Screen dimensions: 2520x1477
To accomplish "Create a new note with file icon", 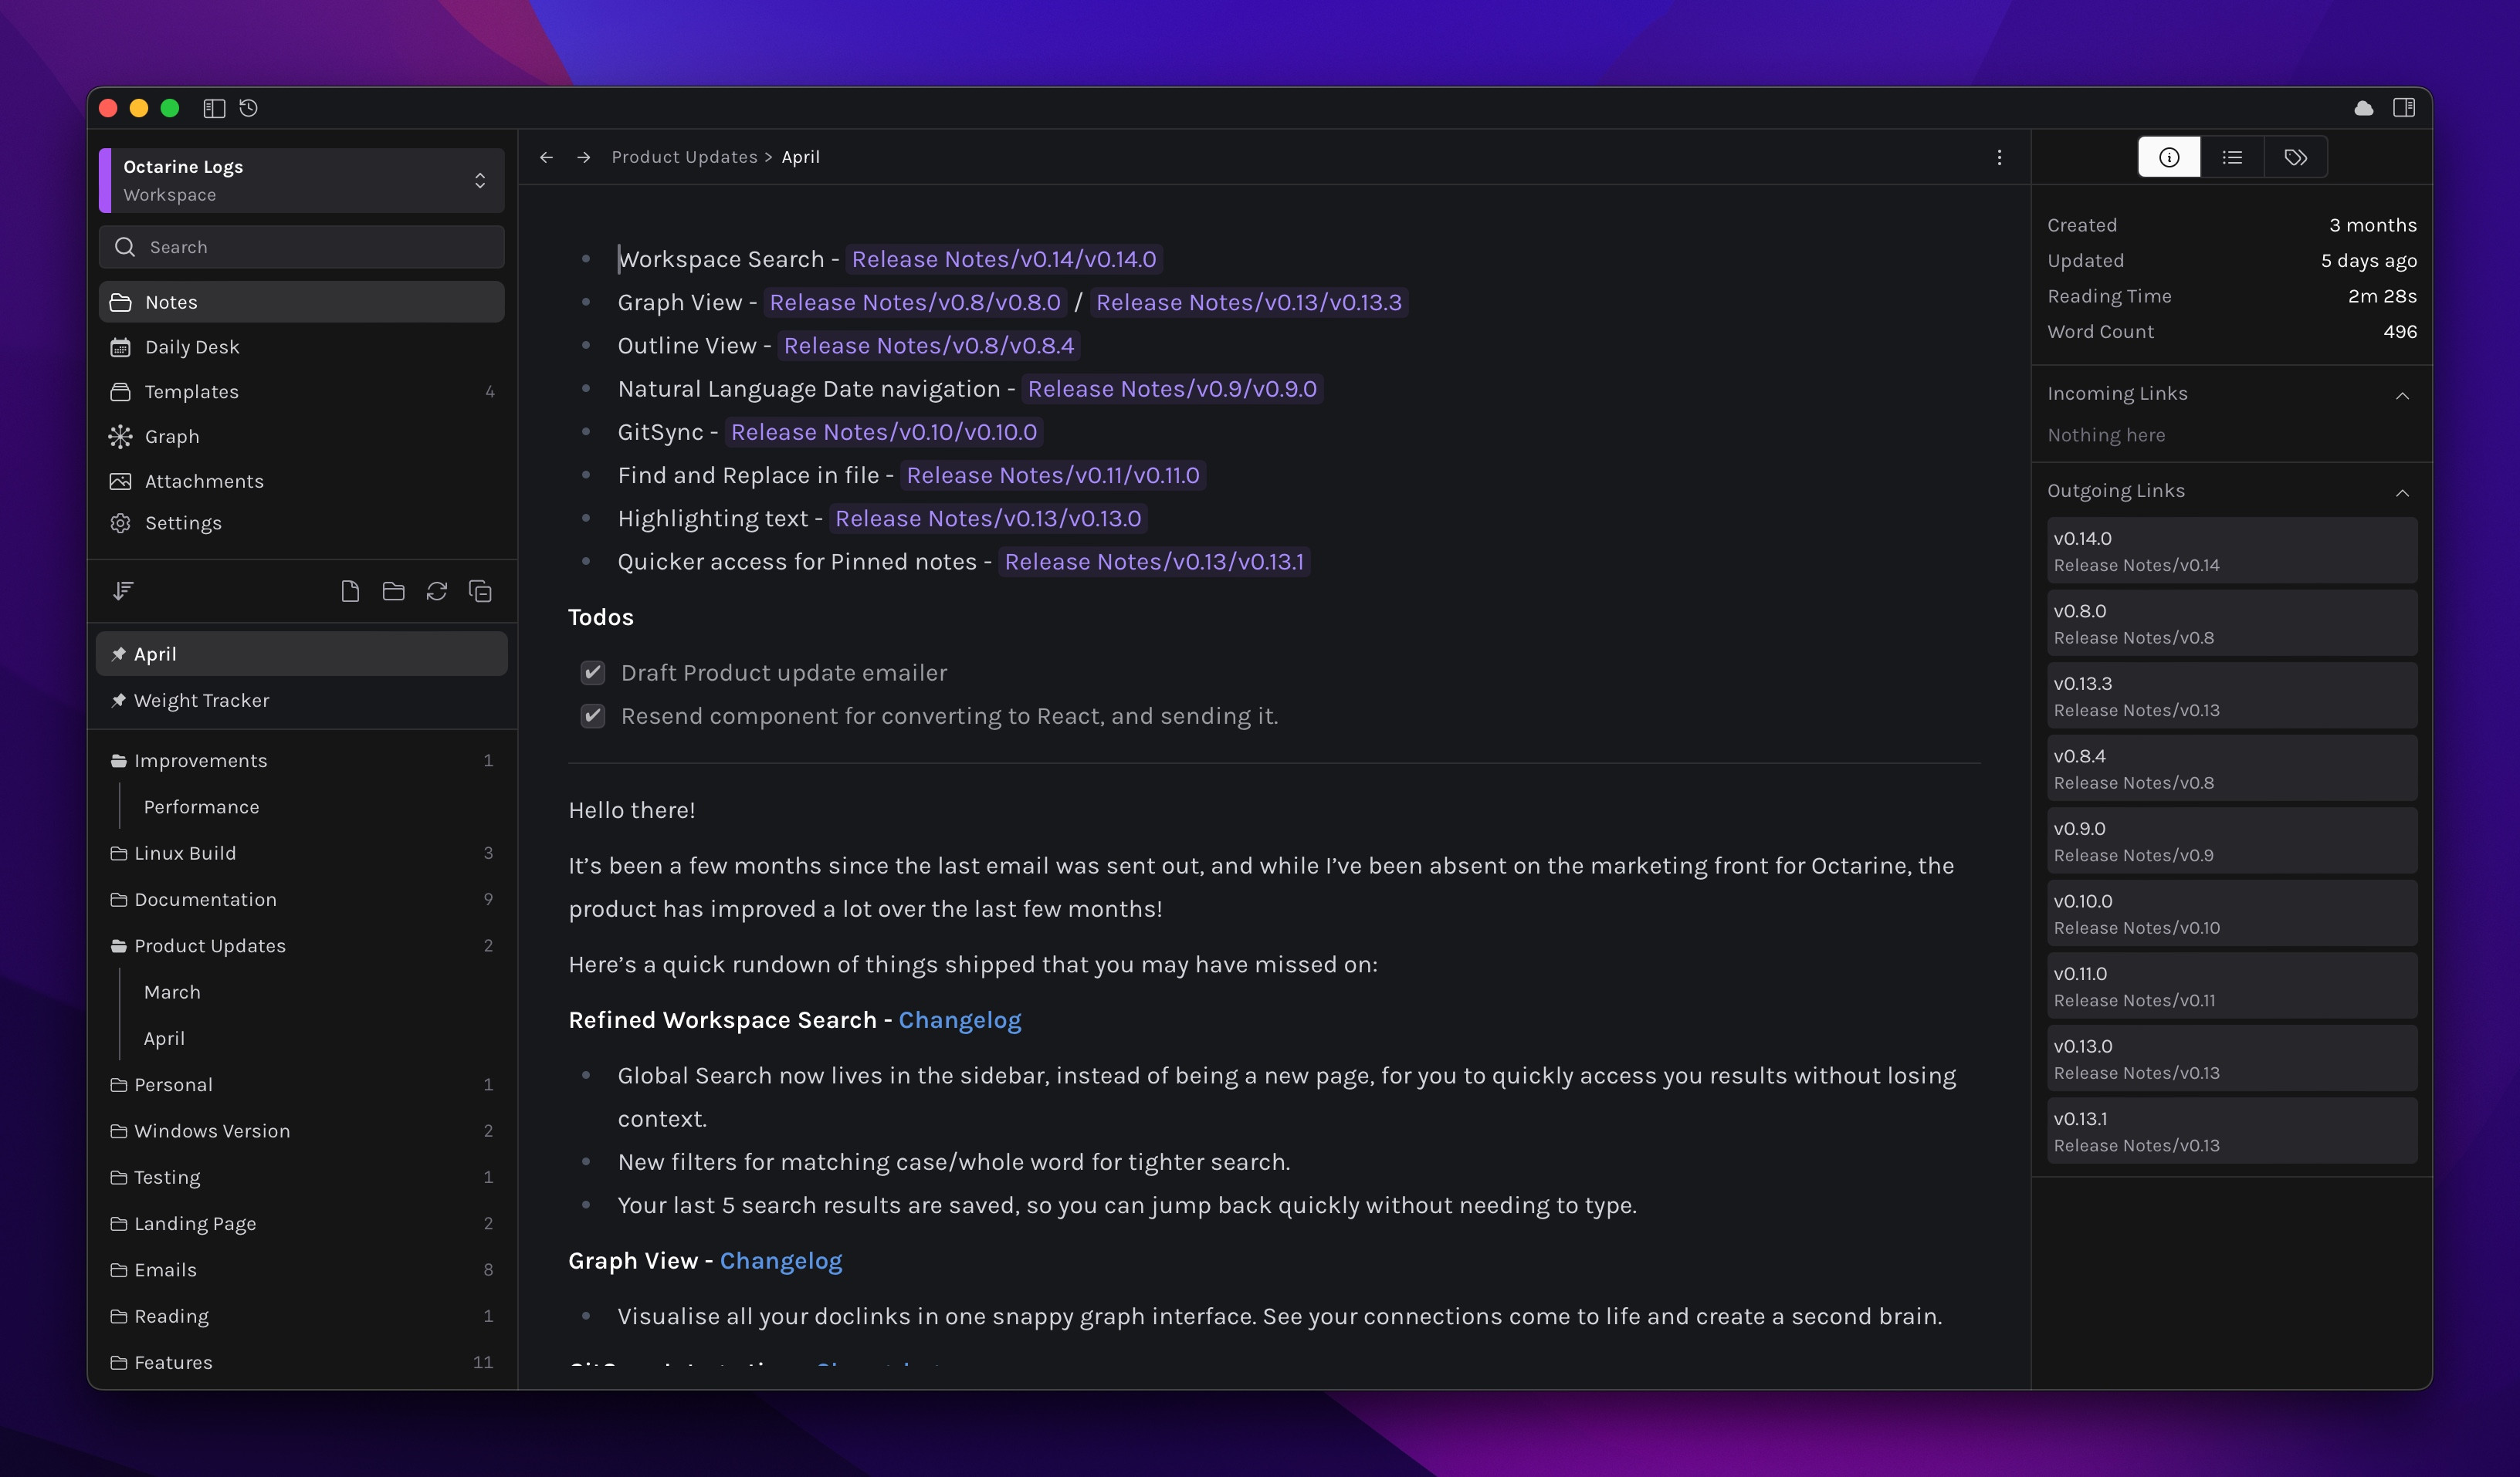I will click(350, 592).
